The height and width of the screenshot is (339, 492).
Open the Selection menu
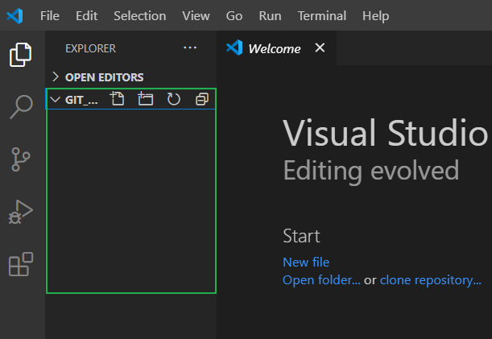click(x=140, y=15)
